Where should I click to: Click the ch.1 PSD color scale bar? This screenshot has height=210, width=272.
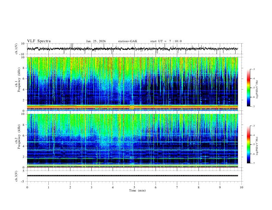[x=249, y=88]
